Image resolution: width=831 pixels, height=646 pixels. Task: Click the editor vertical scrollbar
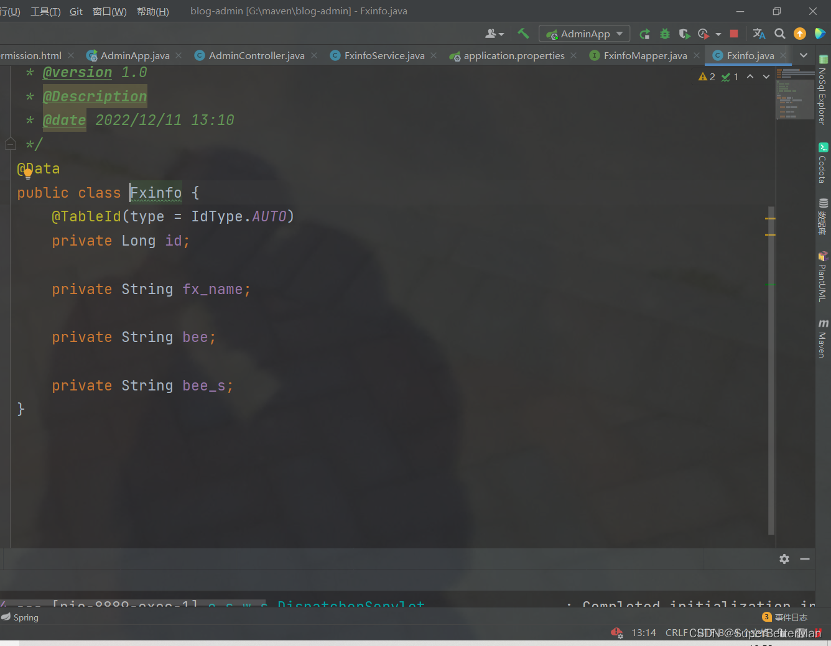pos(771,370)
